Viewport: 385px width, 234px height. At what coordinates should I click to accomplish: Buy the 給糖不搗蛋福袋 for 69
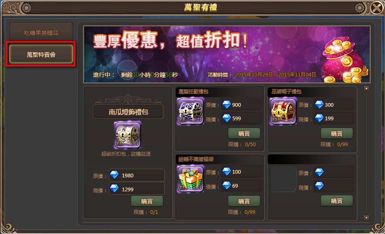pyautogui.click(x=244, y=201)
